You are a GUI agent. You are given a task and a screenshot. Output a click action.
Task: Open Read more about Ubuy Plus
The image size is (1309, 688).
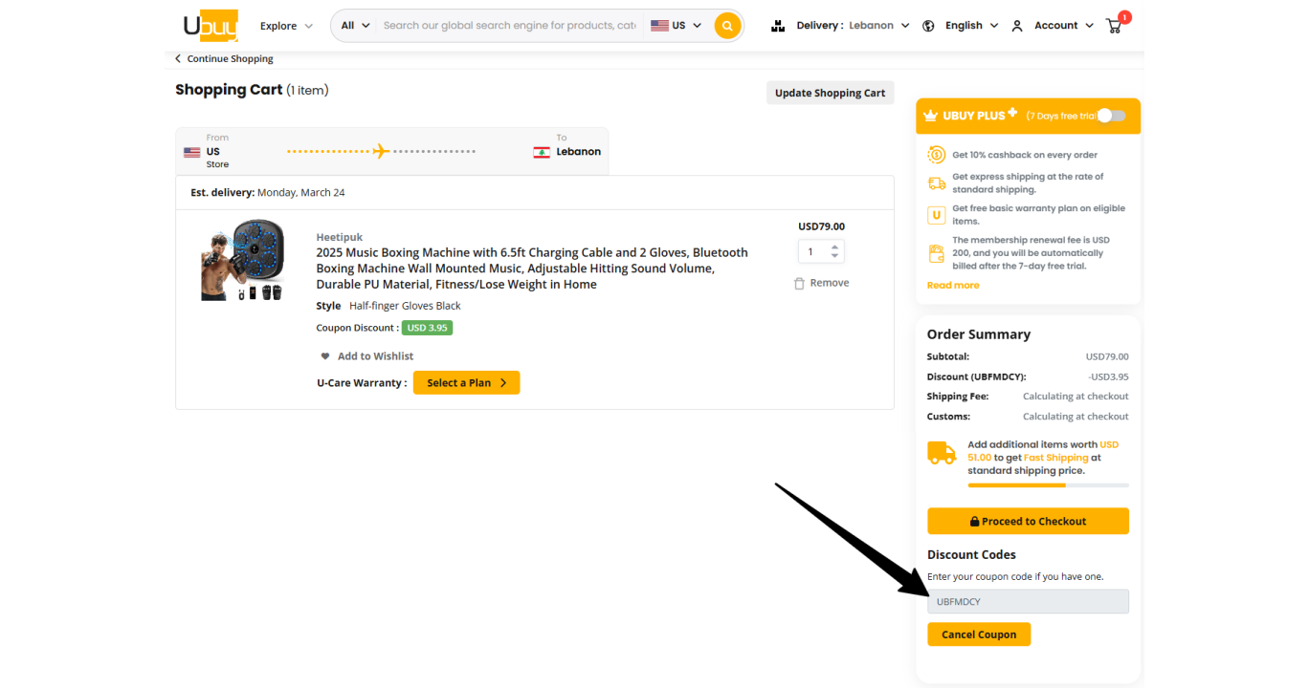point(953,285)
